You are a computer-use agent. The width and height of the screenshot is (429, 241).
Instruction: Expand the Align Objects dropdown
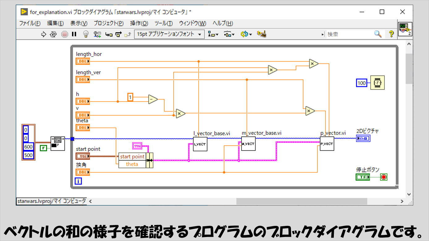click(x=213, y=35)
